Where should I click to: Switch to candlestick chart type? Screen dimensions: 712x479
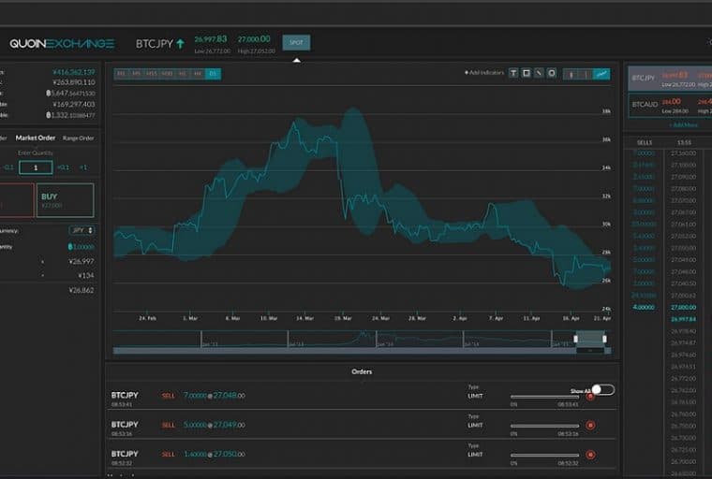pyautogui.click(x=571, y=74)
